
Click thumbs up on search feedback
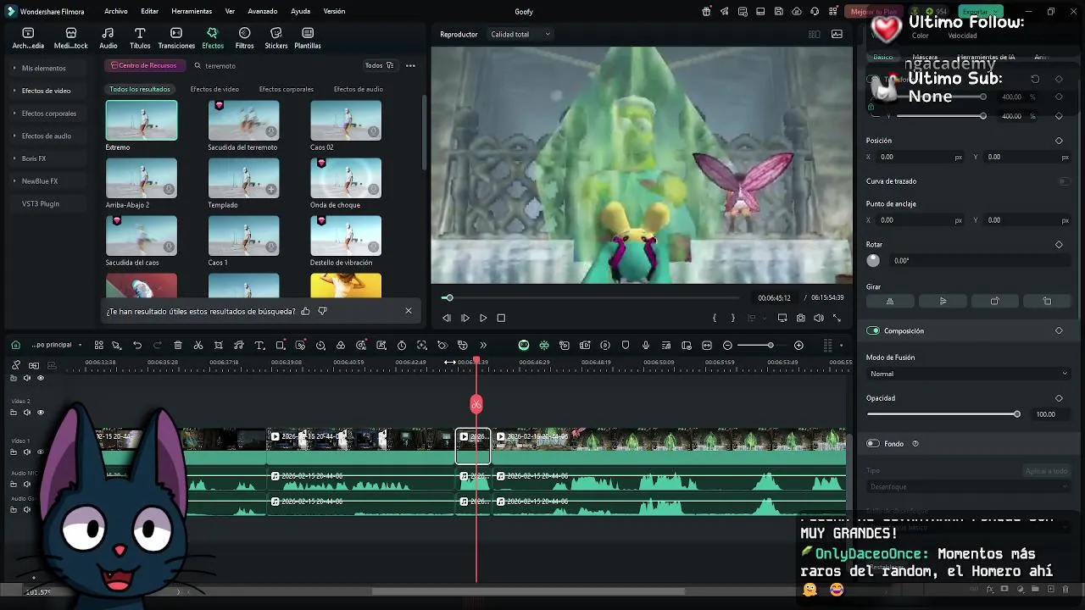click(x=305, y=311)
